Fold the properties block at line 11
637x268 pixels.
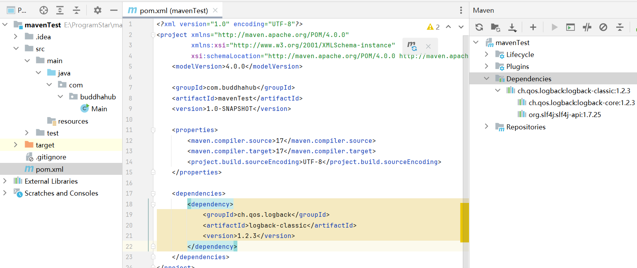[x=153, y=130]
